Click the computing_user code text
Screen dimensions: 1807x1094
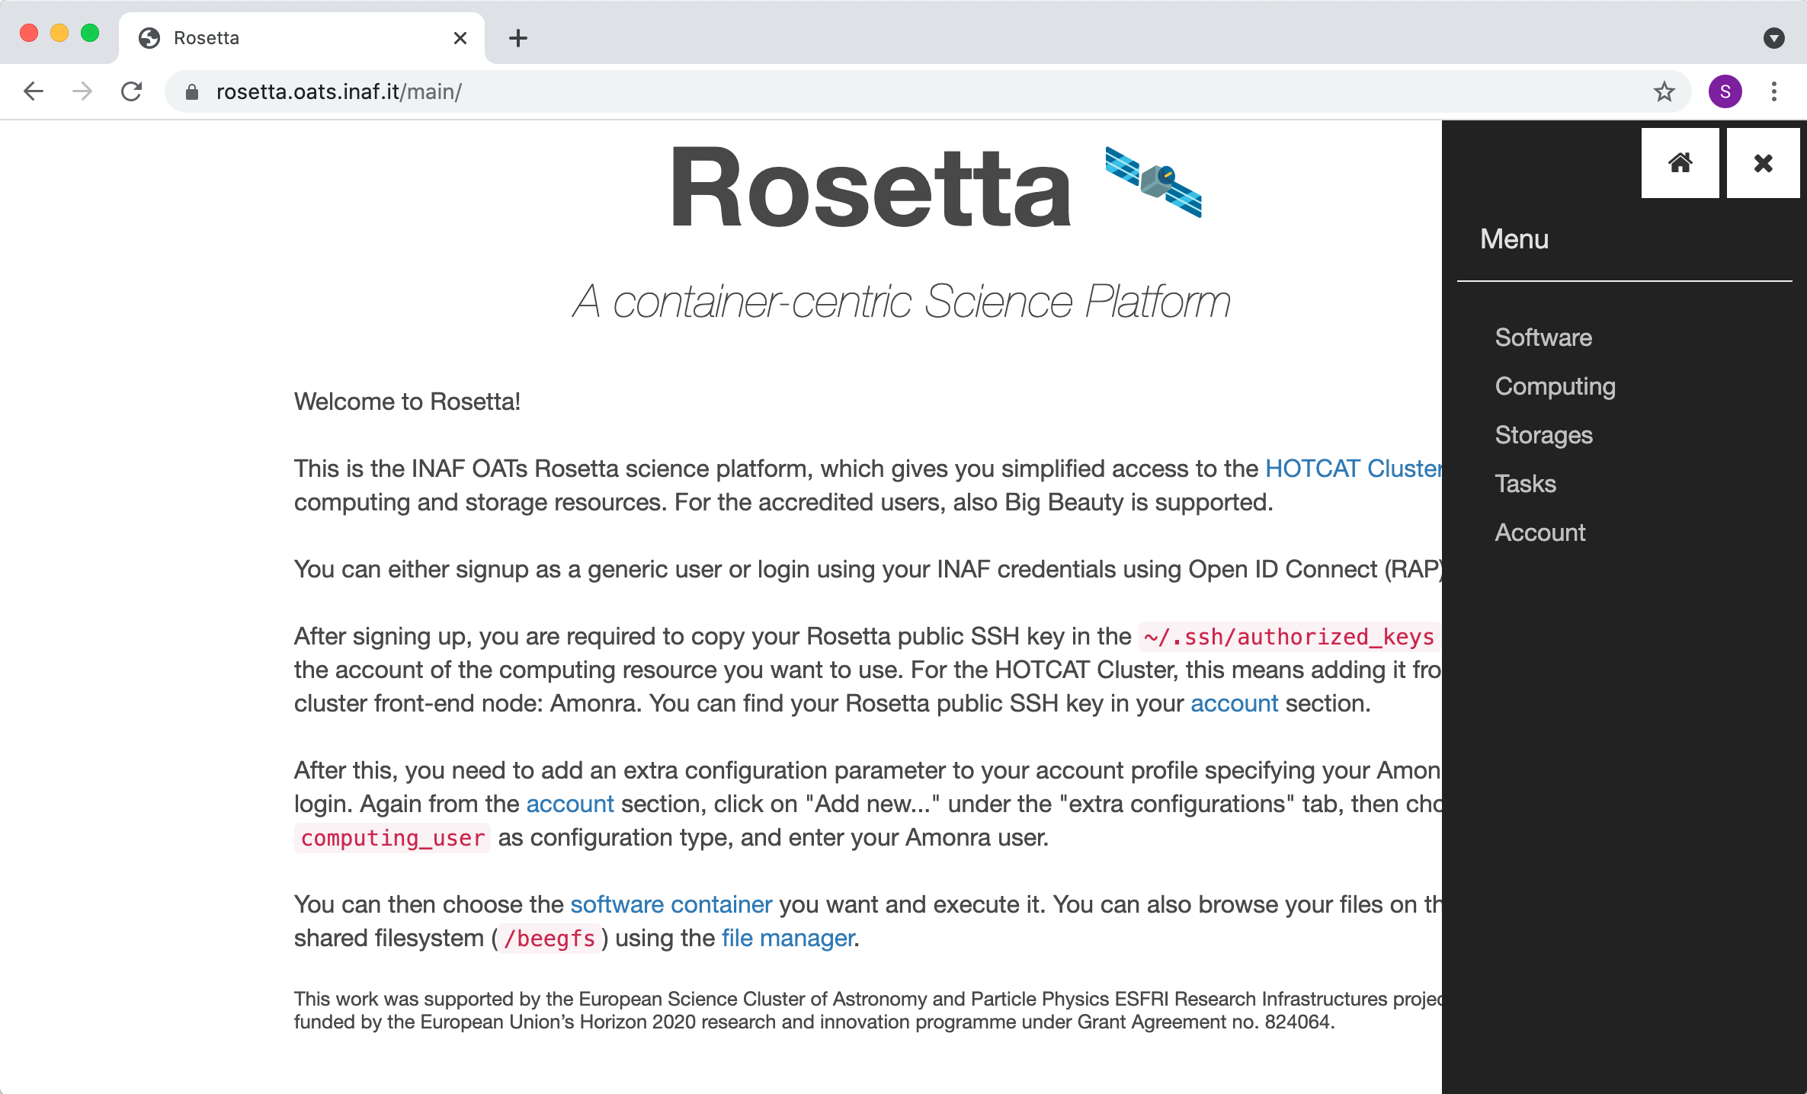pyautogui.click(x=392, y=838)
